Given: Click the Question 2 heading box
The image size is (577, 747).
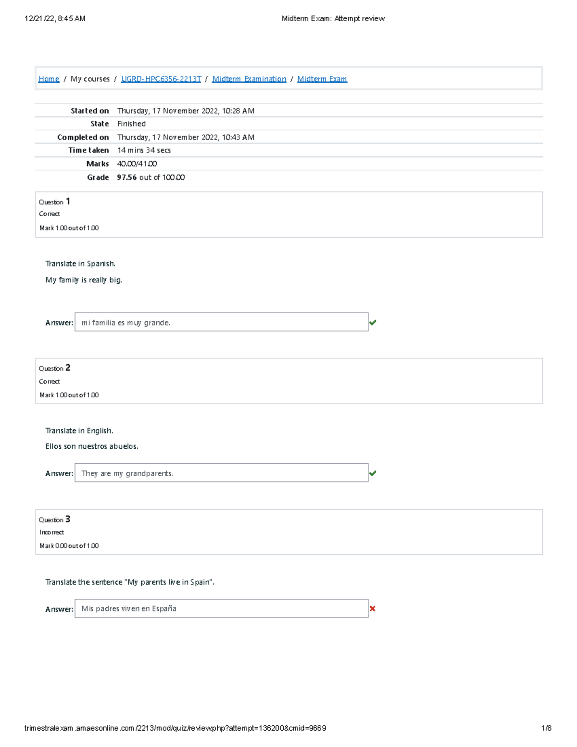Looking at the screenshot, I should tap(288, 381).
